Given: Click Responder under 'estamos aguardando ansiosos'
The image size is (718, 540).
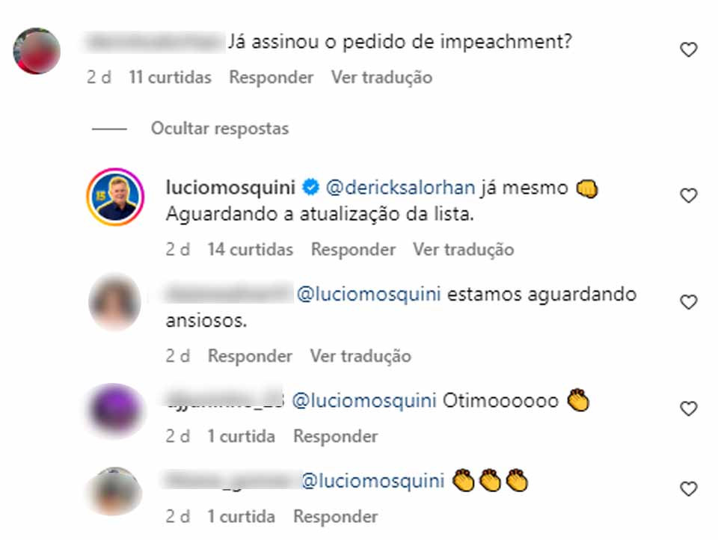Looking at the screenshot, I should pos(250,356).
